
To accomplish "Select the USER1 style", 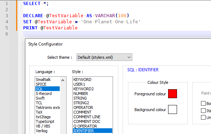I will [93, 84].
